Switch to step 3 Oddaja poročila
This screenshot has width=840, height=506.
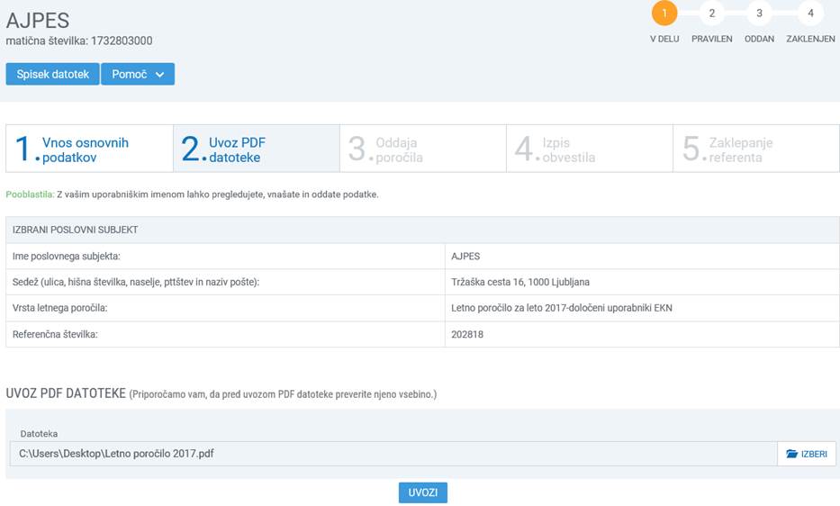coord(423,149)
